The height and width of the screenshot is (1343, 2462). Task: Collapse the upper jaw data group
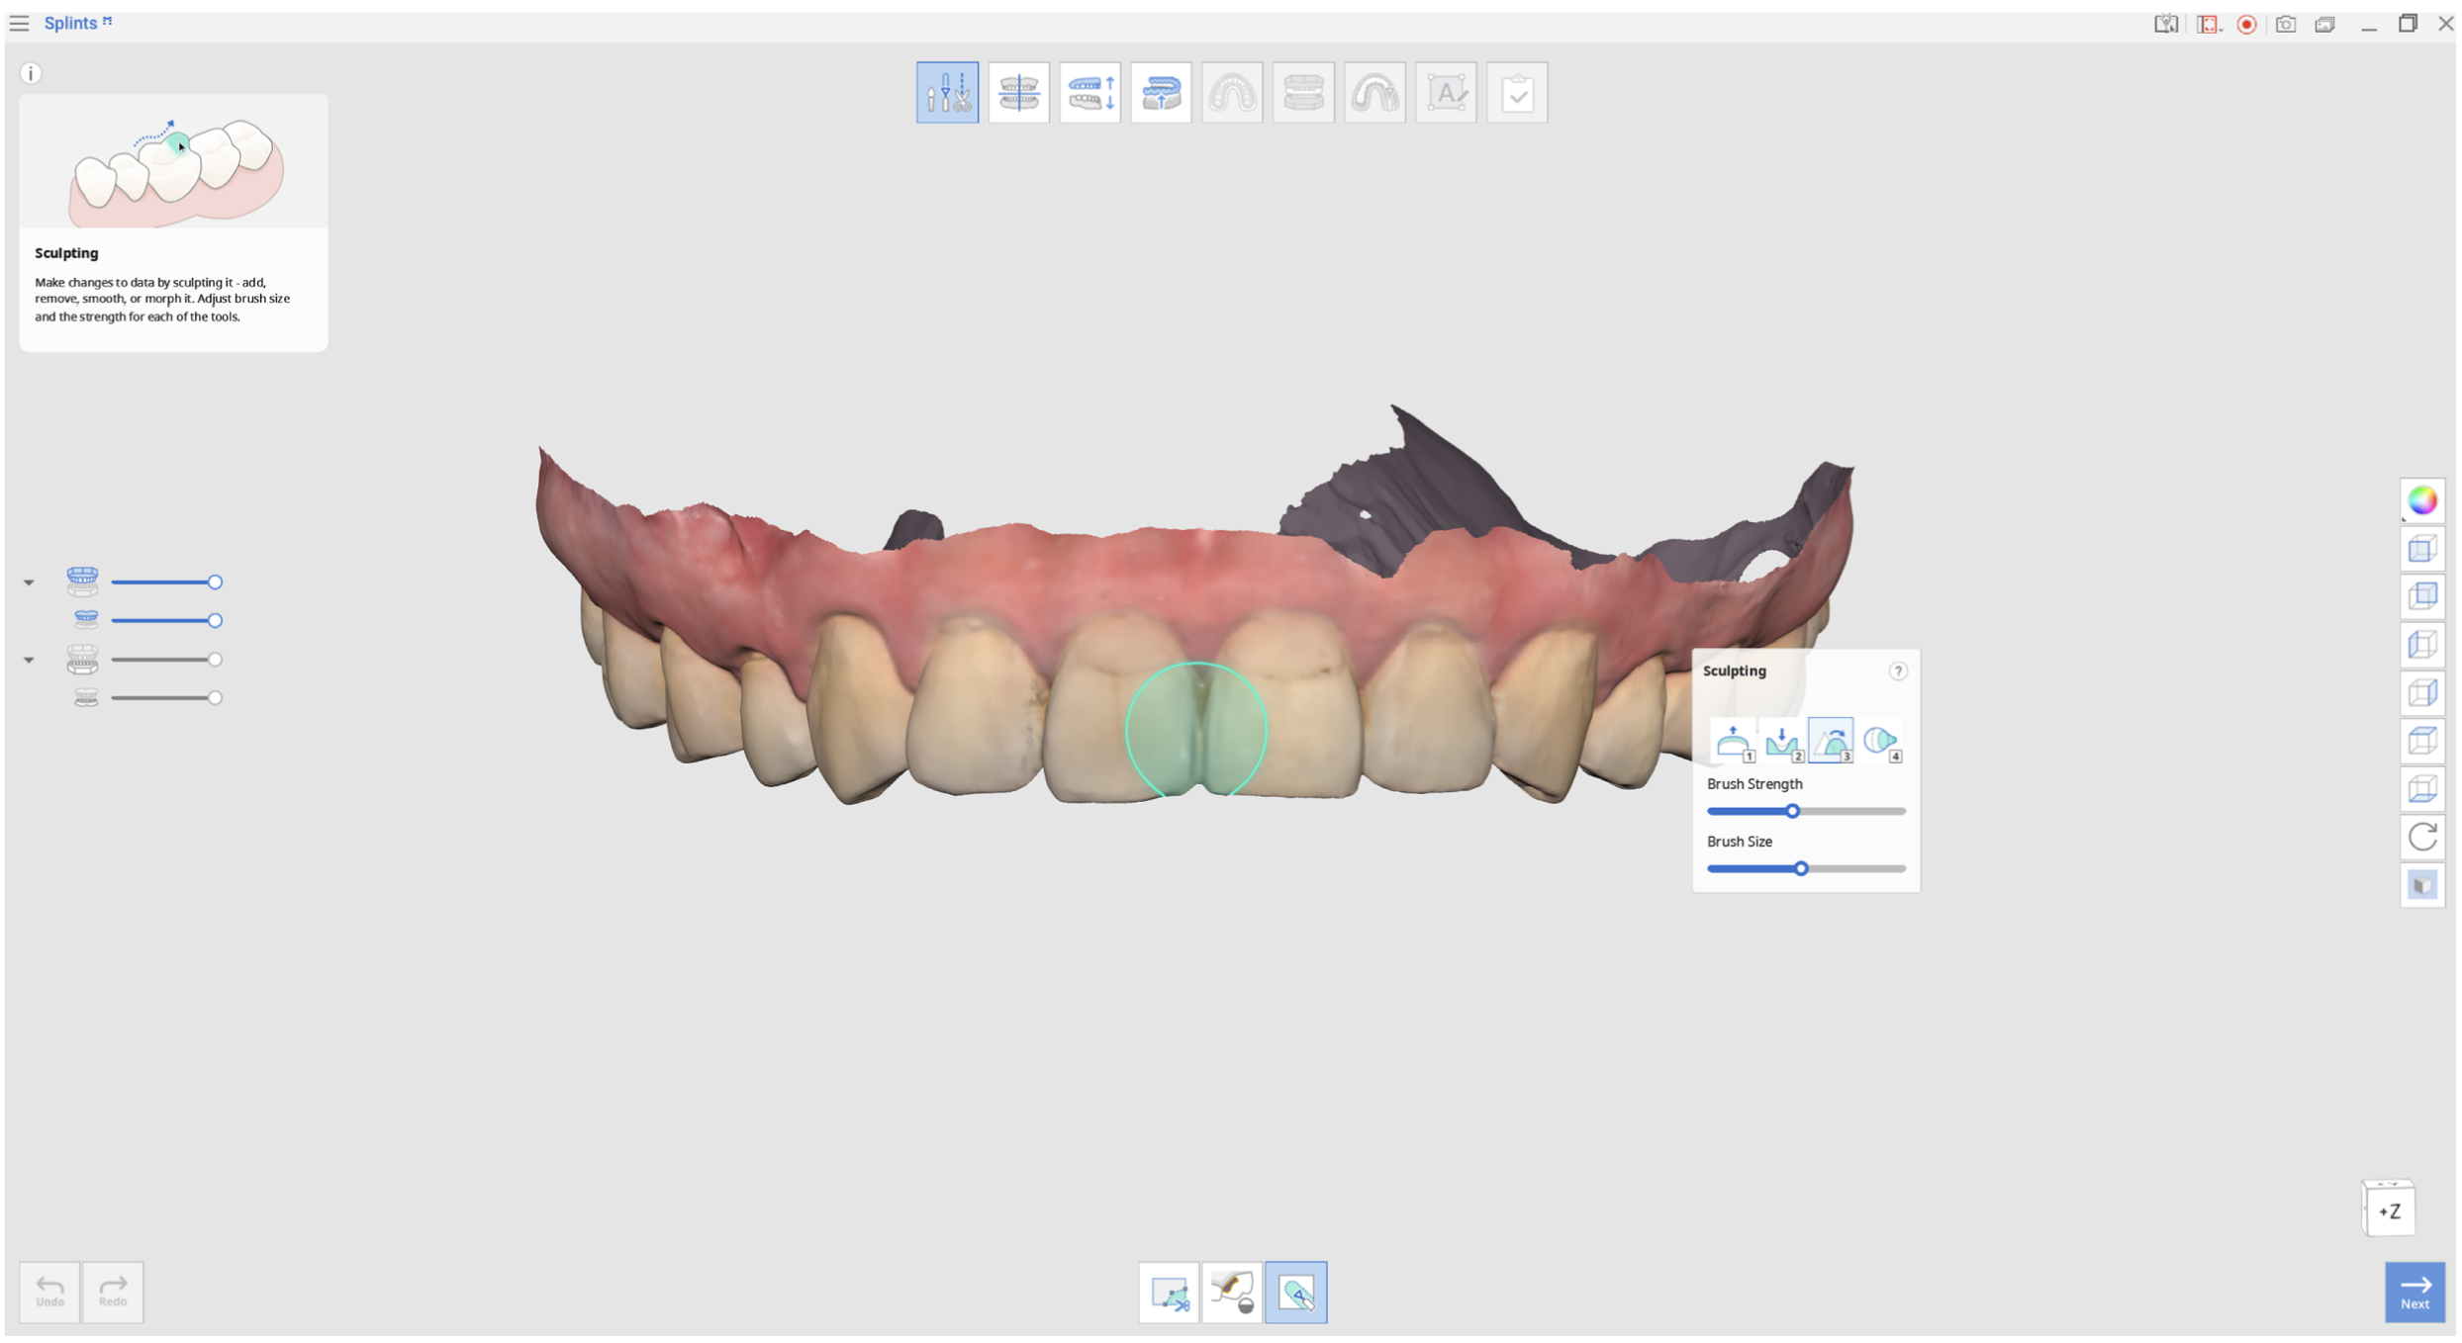tap(29, 582)
